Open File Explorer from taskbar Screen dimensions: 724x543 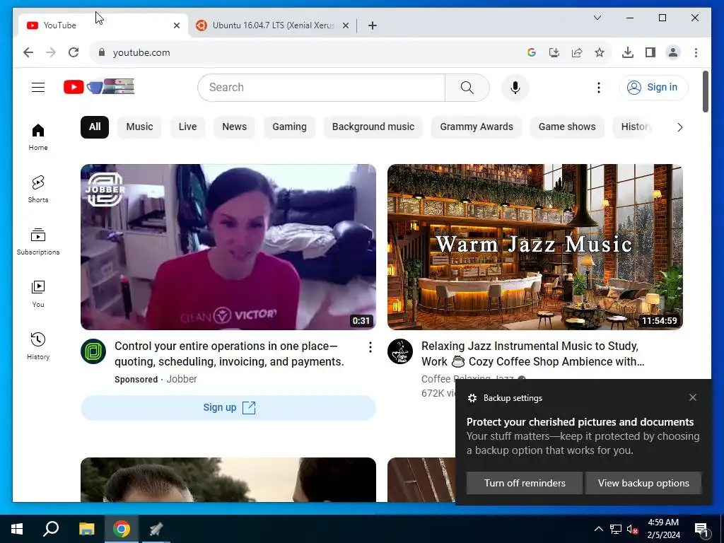coord(86,529)
